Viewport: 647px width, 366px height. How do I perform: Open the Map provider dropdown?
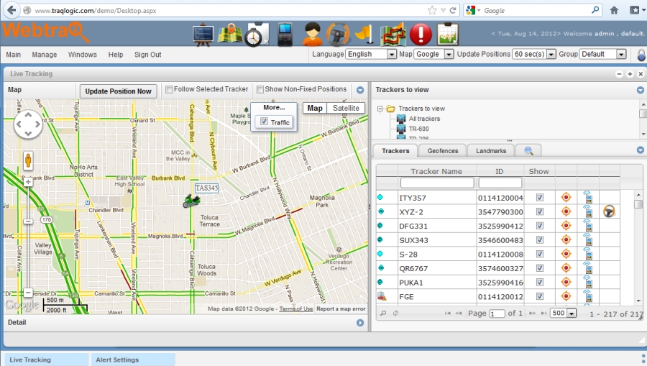point(433,54)
